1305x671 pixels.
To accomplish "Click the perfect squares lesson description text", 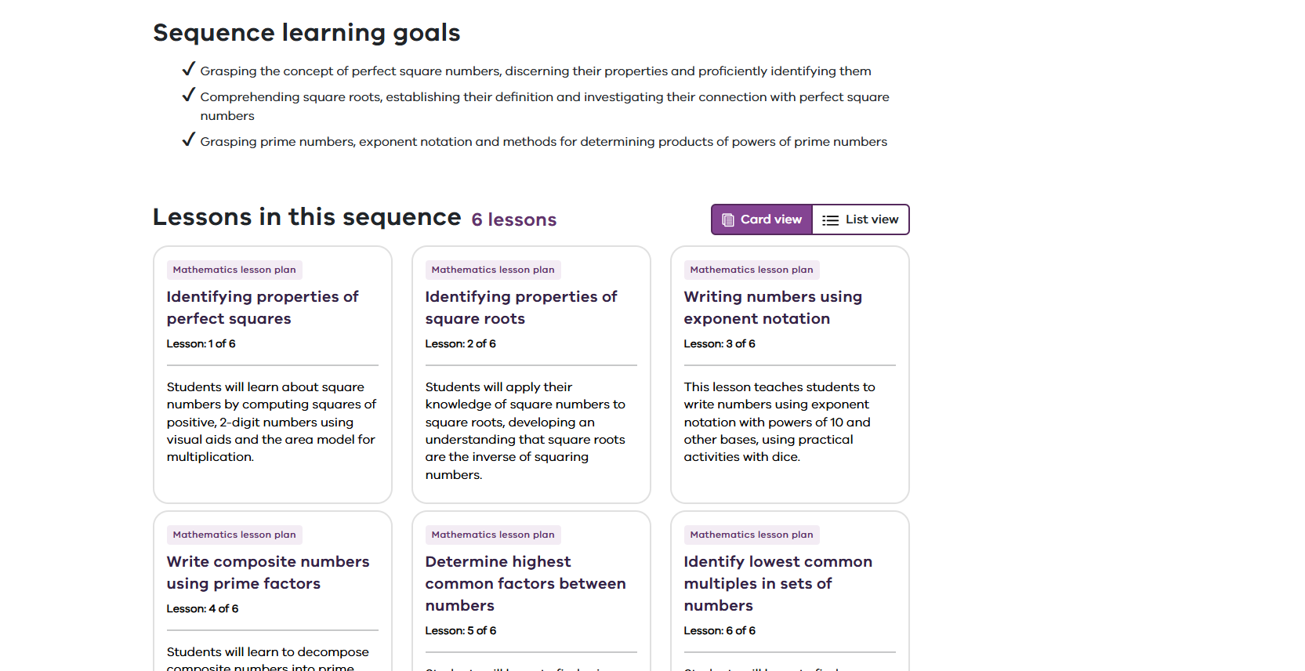I will (271, 422).
